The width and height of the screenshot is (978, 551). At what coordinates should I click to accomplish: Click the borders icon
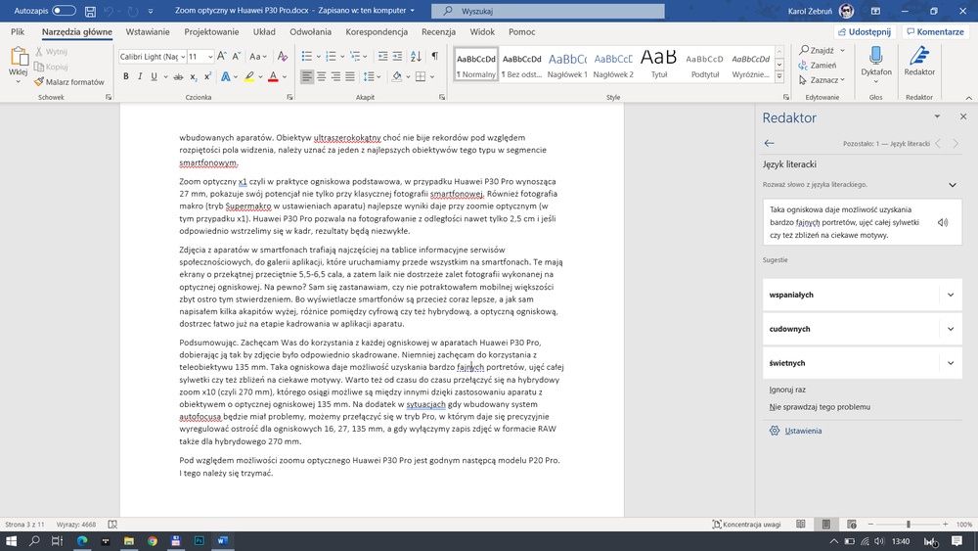(421, 76)
